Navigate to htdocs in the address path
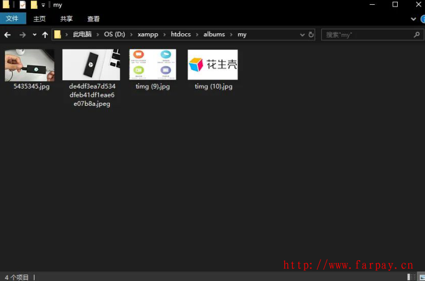 click(x=180, y=34)
